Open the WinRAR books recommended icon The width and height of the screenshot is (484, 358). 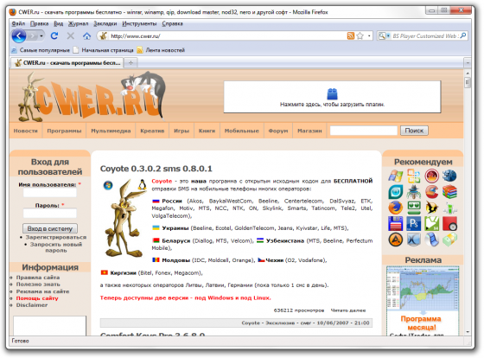click(x=449, y=192)
